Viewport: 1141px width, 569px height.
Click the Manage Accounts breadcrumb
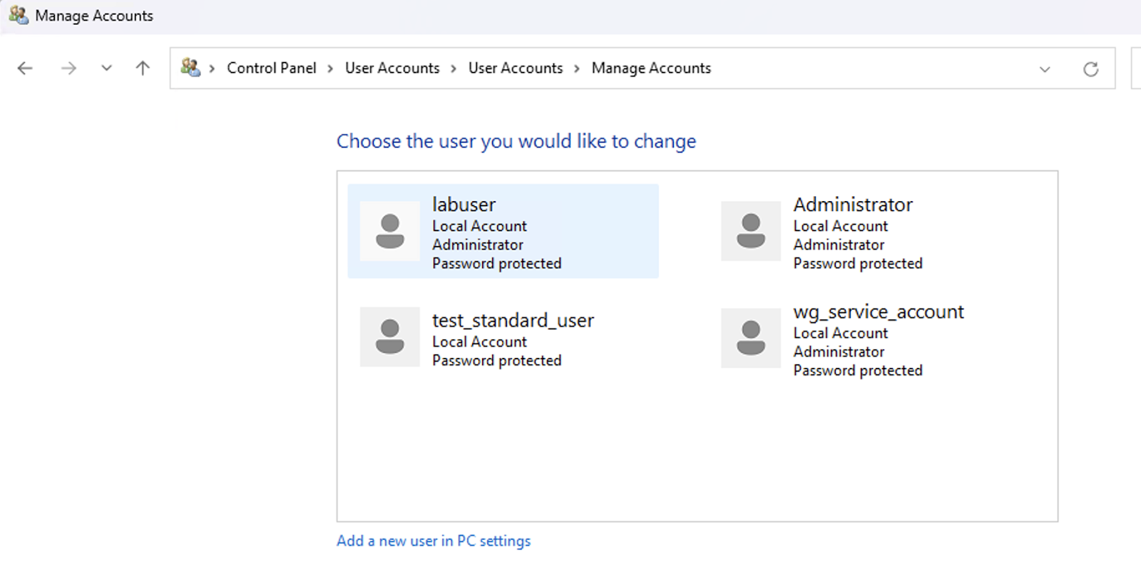651,68
